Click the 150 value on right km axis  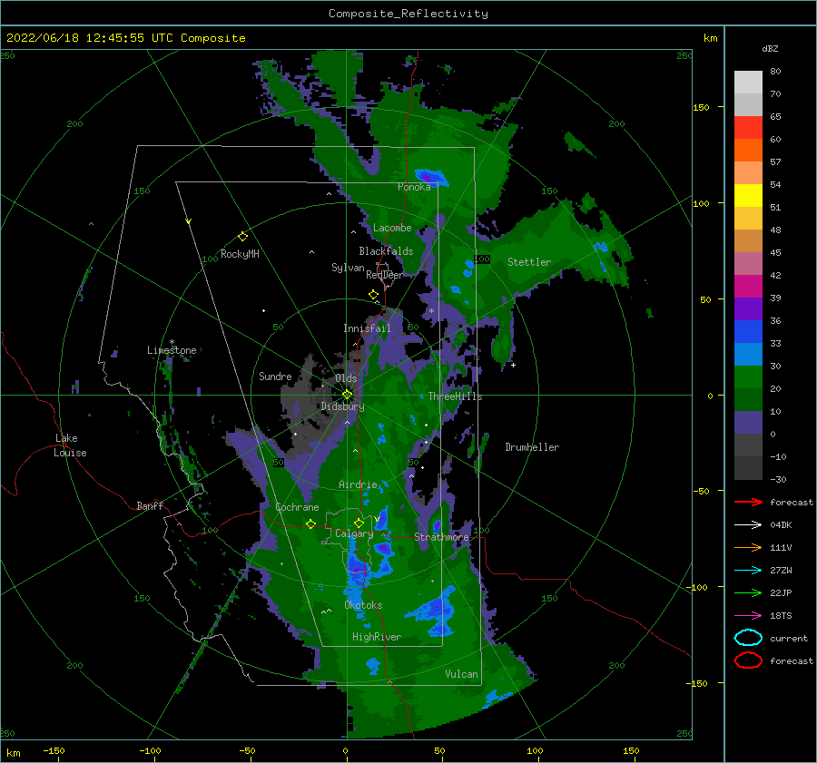pyautogui.click(x=701, y=107)
